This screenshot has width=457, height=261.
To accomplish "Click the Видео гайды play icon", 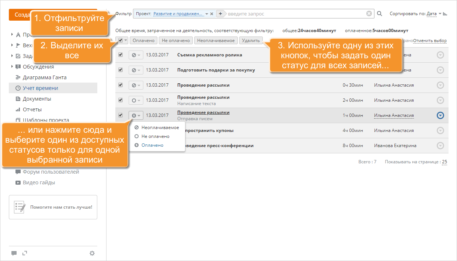I will click(x=18, y=182).
